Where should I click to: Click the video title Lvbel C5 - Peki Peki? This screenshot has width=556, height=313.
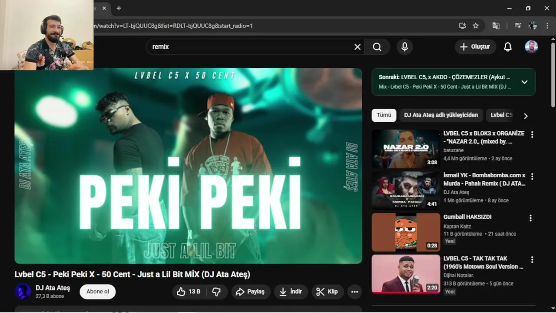click(132, 274)
